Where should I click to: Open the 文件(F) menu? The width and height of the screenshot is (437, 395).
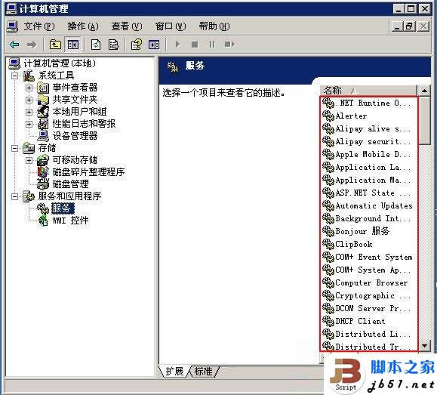39,26
